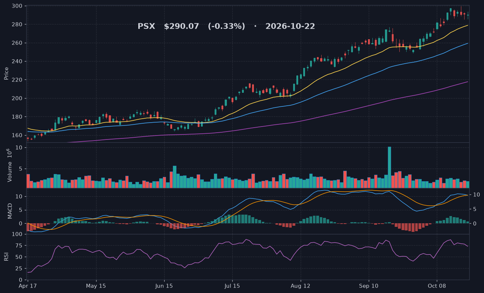484x293 pixels.
Task: Click the RSI axis tick label 50
Action: (19, 257)
